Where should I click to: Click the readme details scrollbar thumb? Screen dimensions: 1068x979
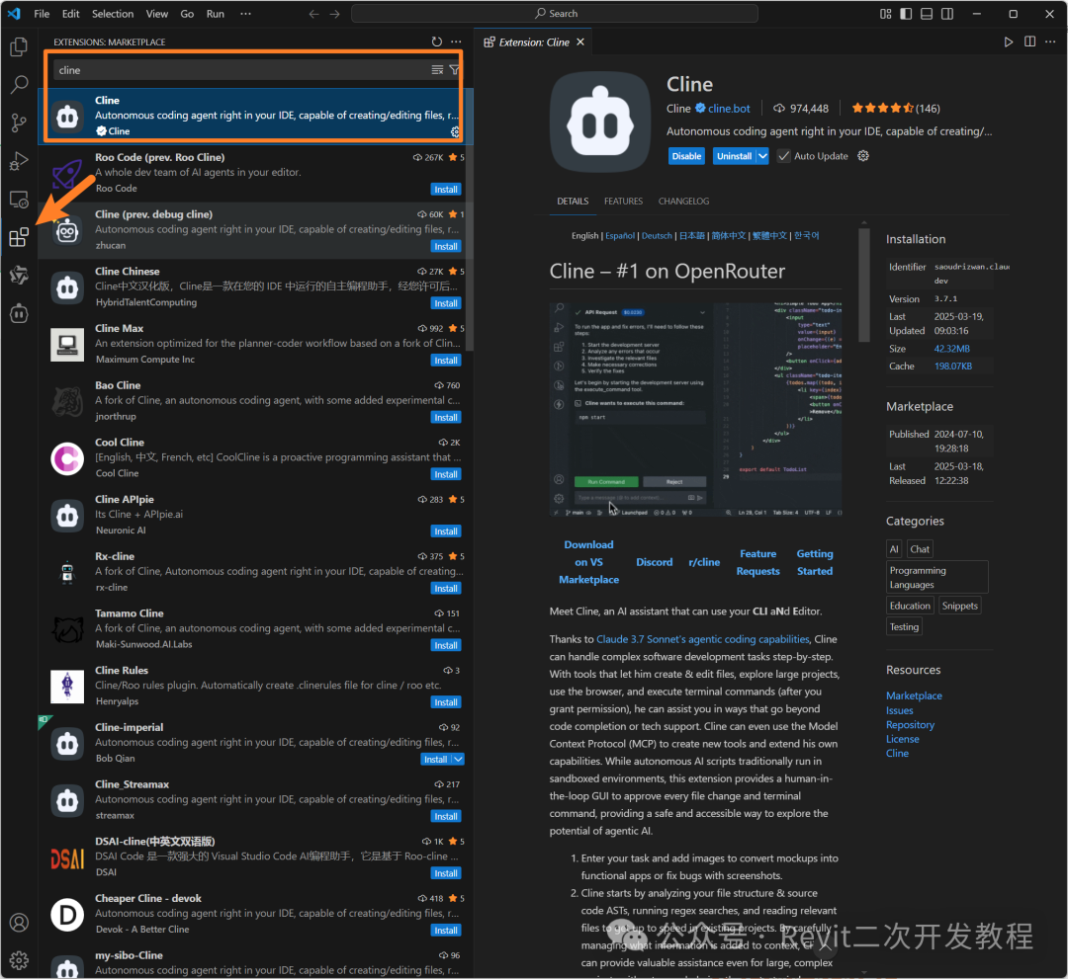pos(863,286)
